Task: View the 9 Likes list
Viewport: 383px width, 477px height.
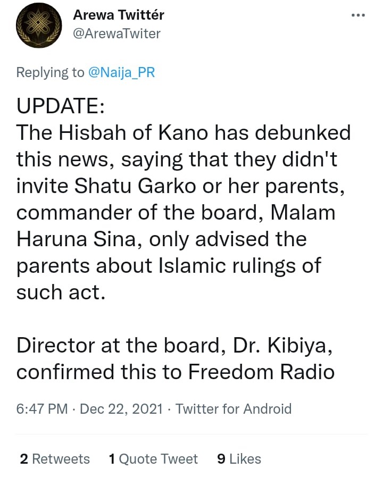Action: point(239,458)
